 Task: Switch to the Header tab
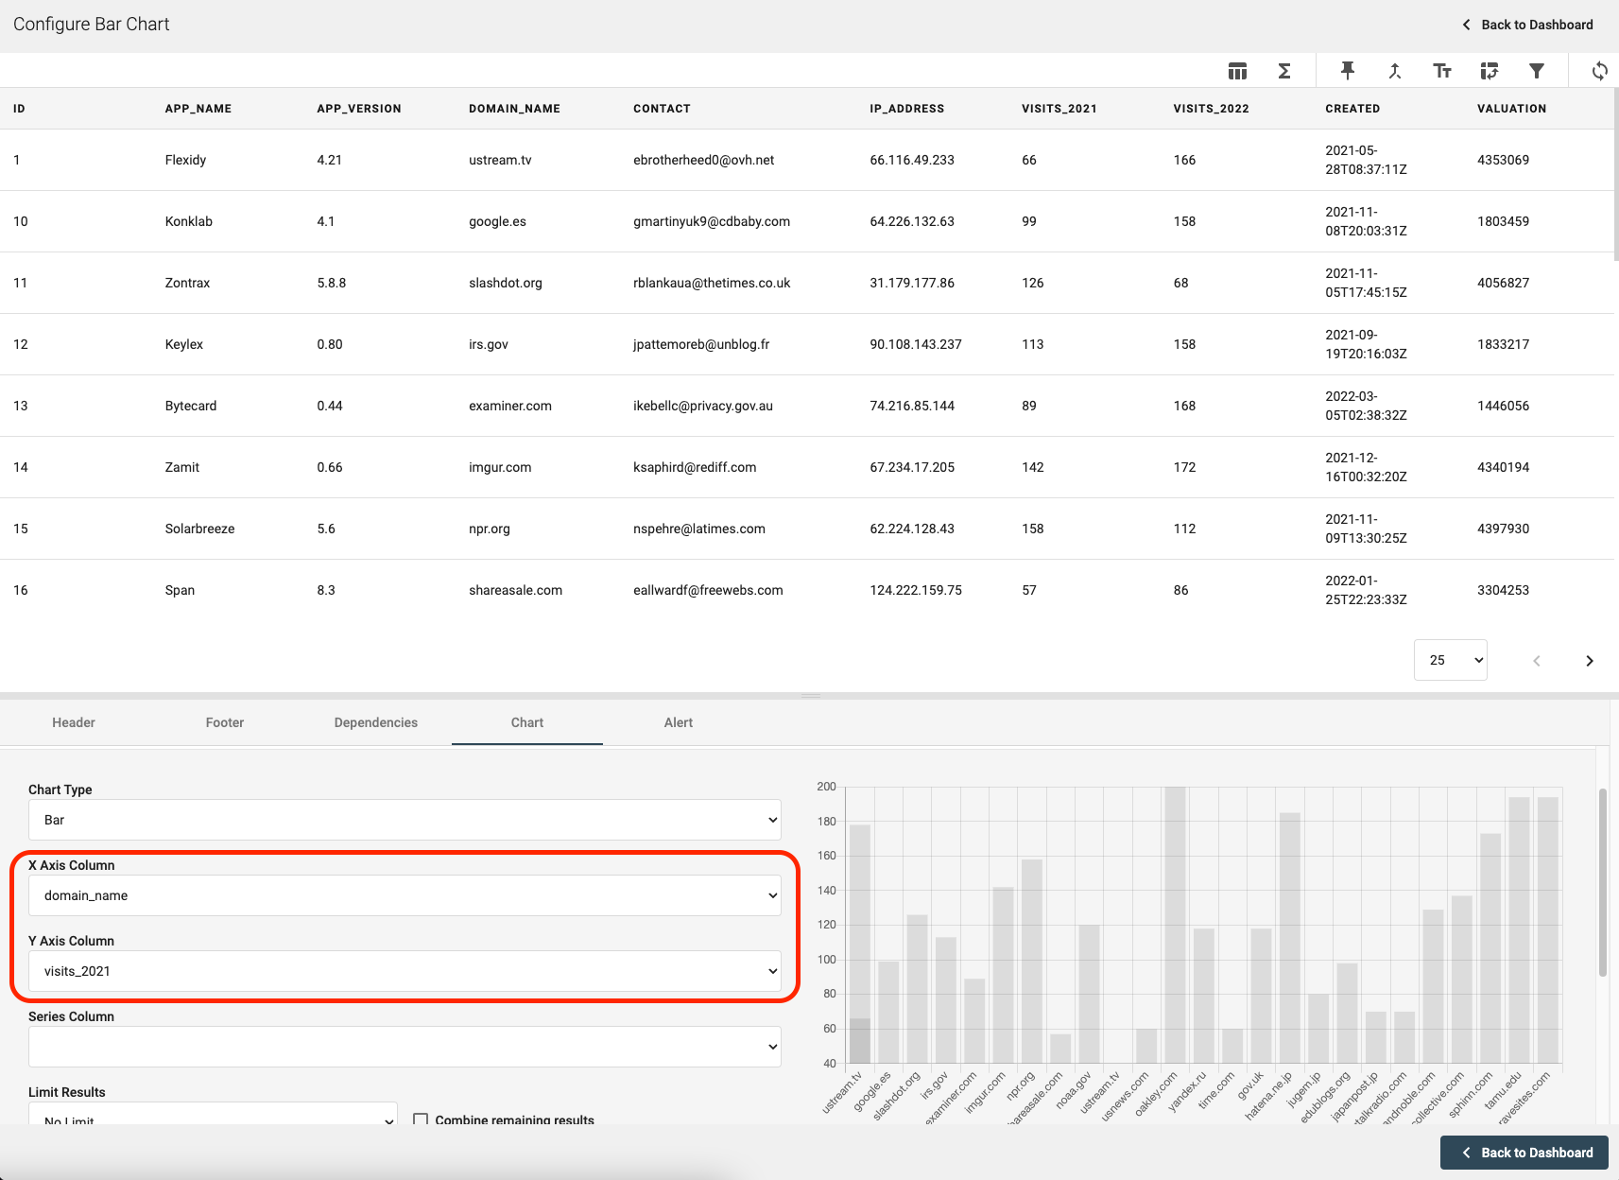point(74,722)
